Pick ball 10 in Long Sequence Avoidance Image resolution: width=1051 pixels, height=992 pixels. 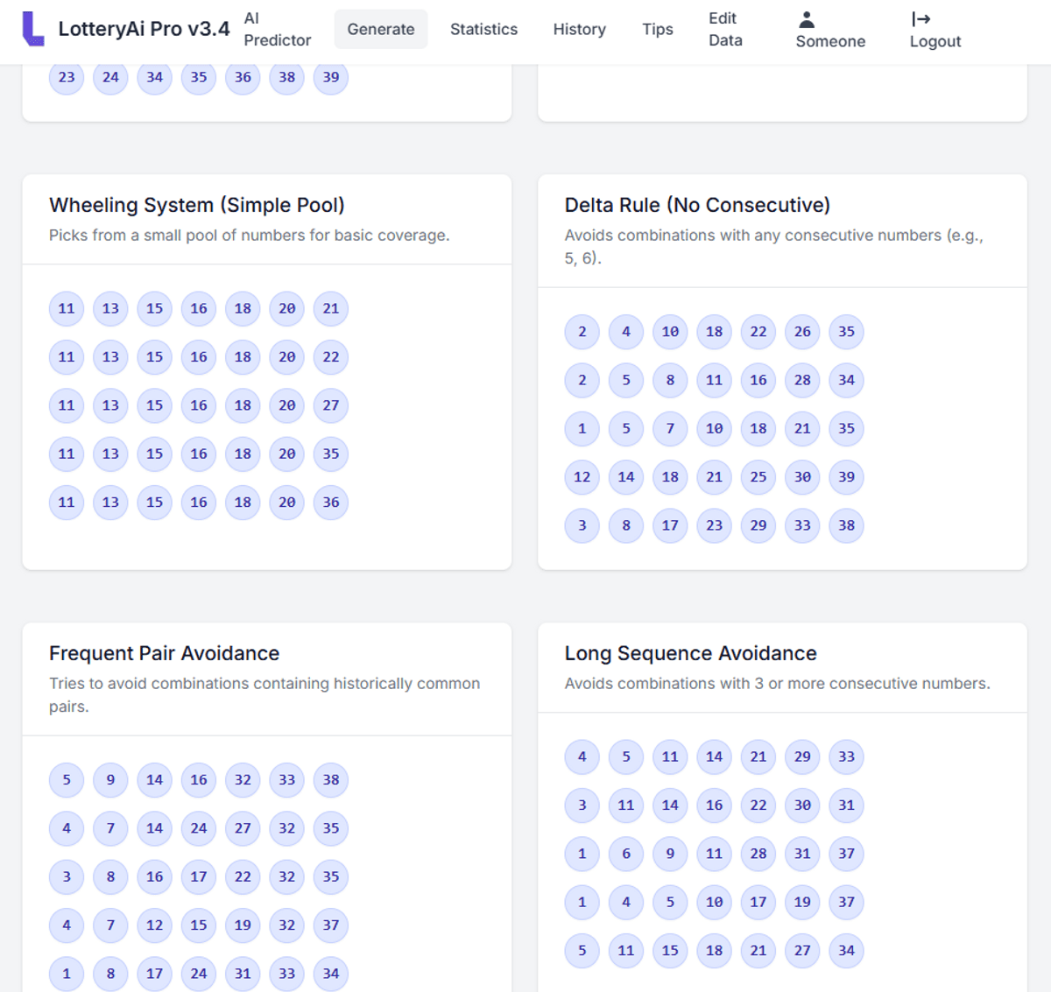(x=715, y=902)
